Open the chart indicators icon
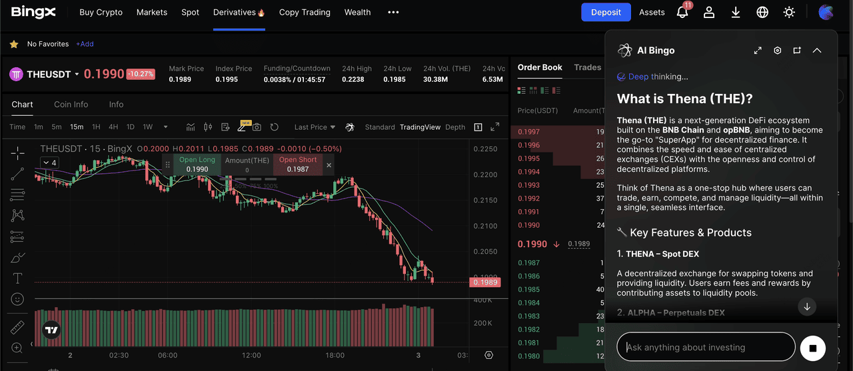Image resolution: width=853 pixels, height=371 pixels. 191,127
